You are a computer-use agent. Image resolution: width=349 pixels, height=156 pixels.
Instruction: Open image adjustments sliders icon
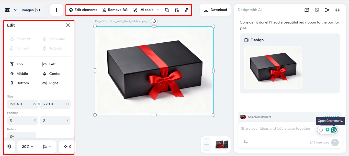186,10
